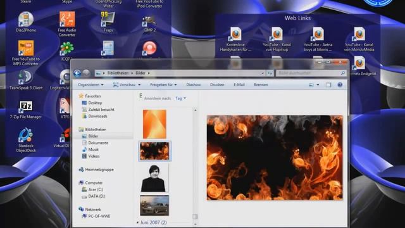
Task: Click file list scroll up arrow
Action: pos(196,110)
